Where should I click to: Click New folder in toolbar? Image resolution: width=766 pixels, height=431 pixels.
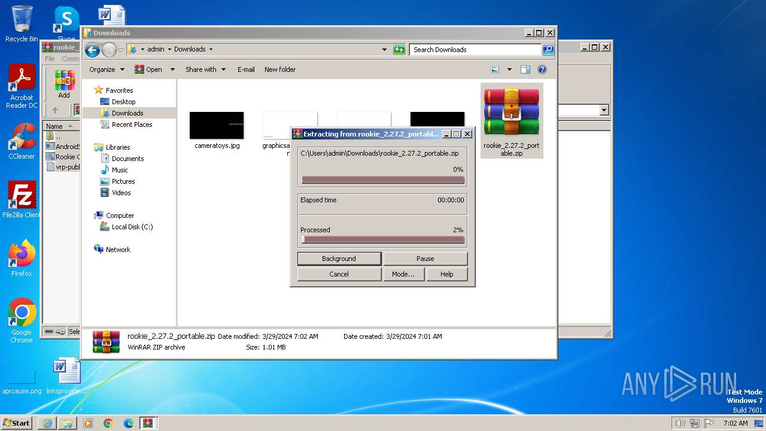point(280,69)
